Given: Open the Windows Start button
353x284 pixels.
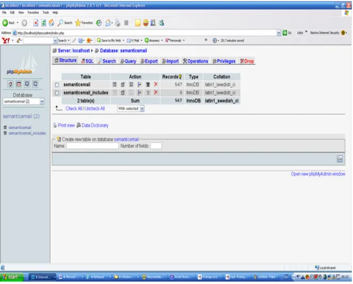Looking at the screenshot, I should tap(12, 277).
